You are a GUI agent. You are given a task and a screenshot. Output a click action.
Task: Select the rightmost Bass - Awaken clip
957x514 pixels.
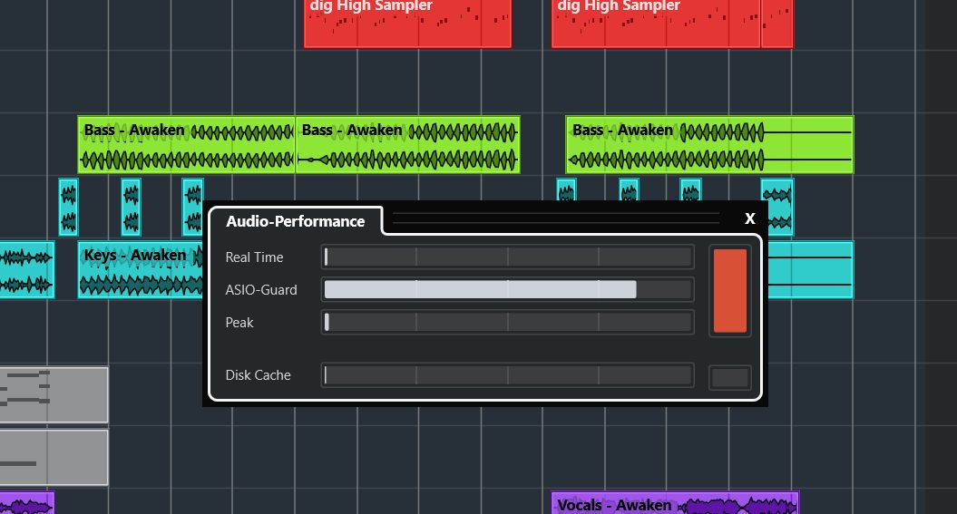click(709, 145)
